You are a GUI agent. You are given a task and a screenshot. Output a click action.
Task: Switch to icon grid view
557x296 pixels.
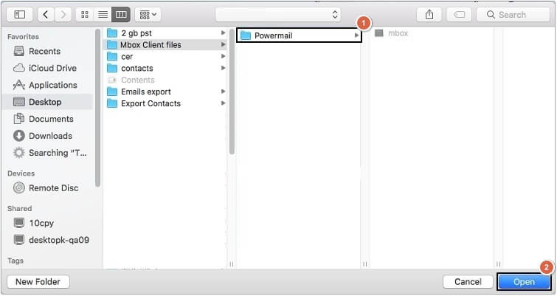click(85, 15)
